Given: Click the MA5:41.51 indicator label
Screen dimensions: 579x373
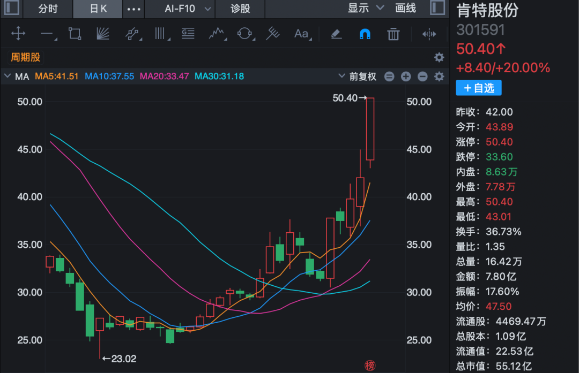Looking at the screenshot, I should pyautogui.click(x=56, y=77).
